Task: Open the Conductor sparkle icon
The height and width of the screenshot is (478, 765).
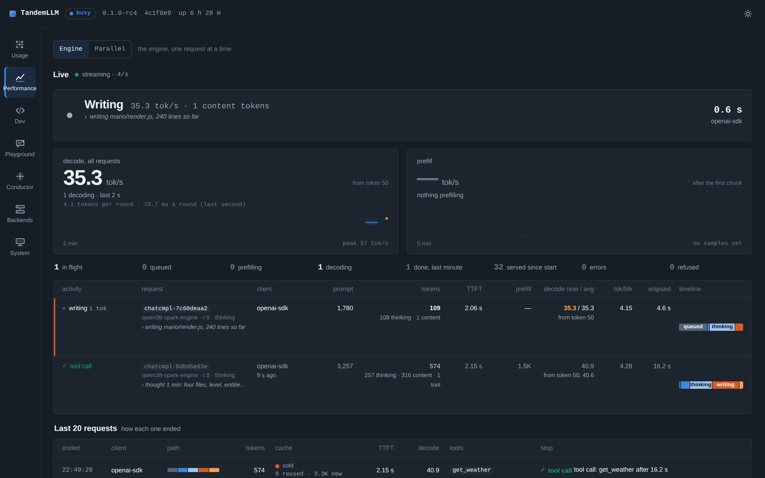Action: pyautogui.click(x=20, y=176)
